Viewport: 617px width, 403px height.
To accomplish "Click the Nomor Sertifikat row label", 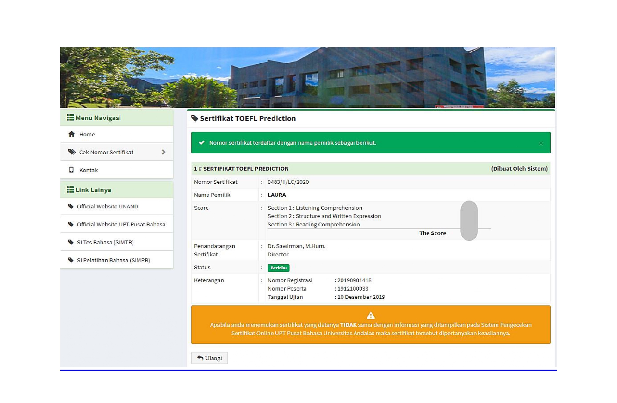I will pos(216,182).
